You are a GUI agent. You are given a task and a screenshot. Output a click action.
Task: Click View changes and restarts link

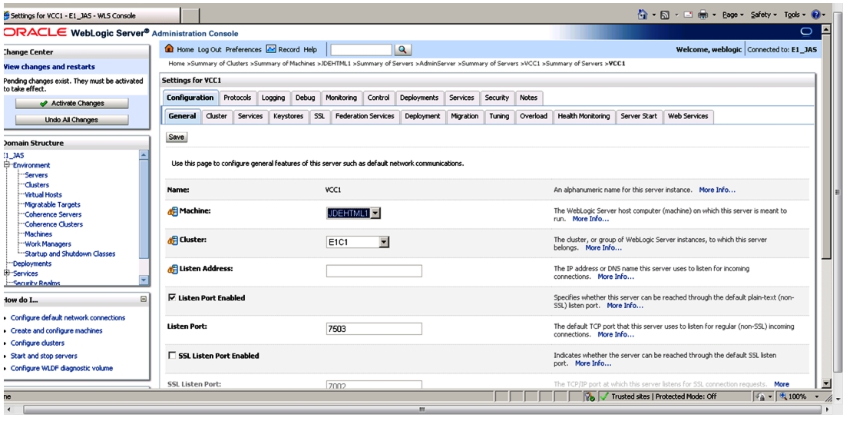coord(49,67)
